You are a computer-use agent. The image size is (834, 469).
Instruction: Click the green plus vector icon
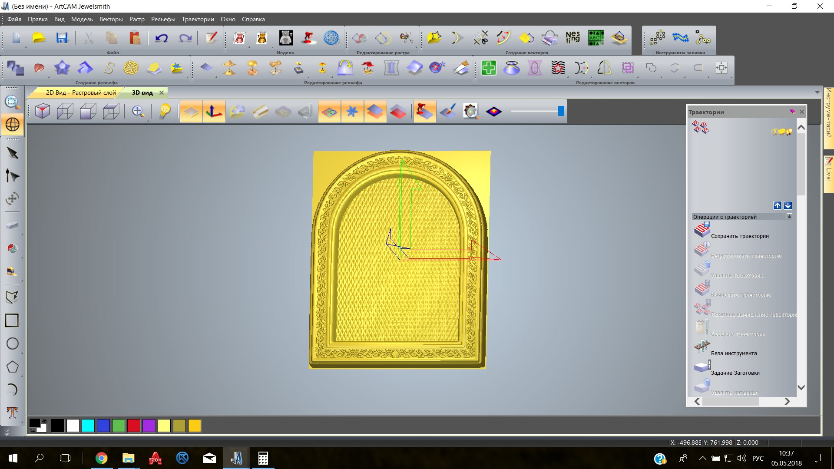(489, 68)
